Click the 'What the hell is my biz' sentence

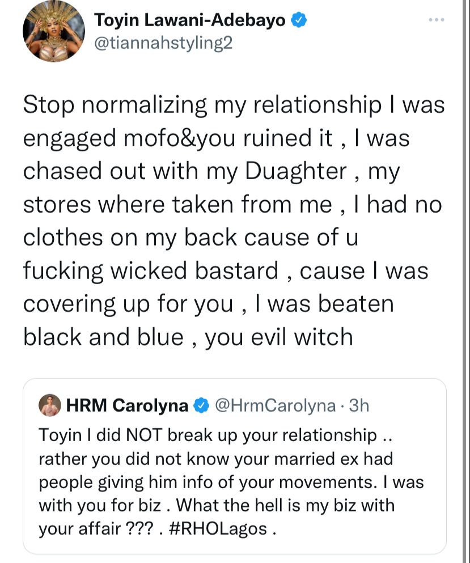(x=285, y=505)
